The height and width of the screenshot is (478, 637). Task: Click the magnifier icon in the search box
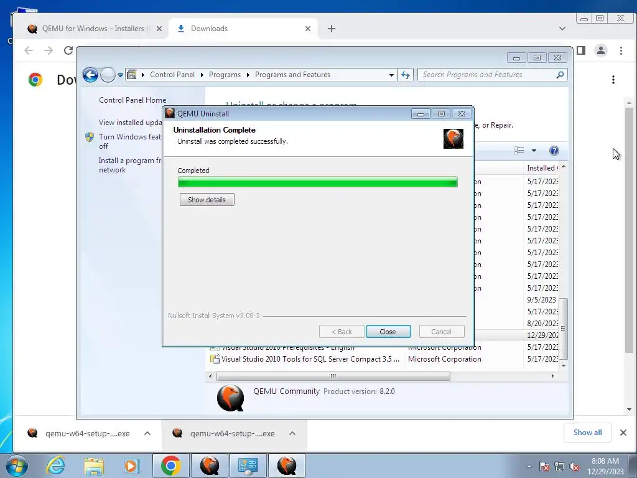[560, 75]
